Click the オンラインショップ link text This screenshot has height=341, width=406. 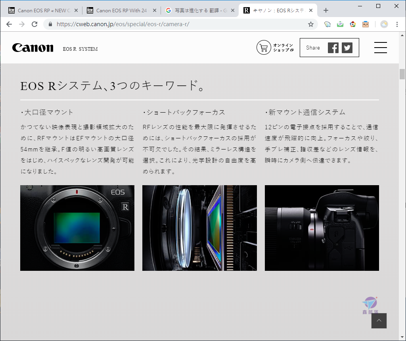283,47
